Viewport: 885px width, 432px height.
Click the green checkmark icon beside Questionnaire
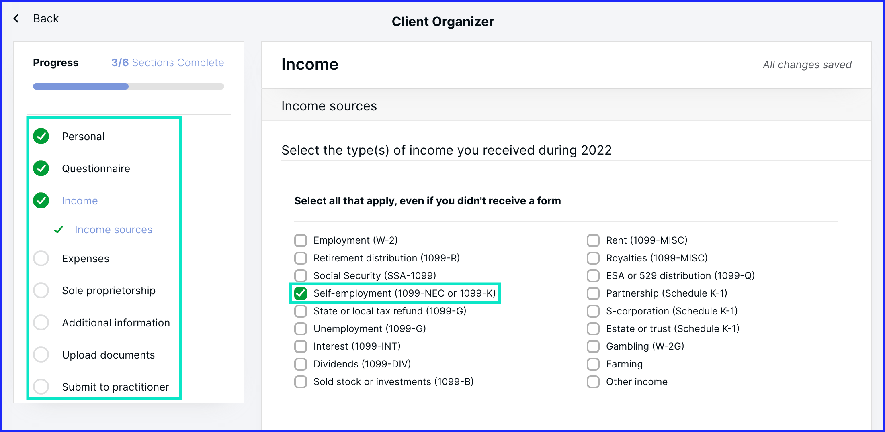41,168
